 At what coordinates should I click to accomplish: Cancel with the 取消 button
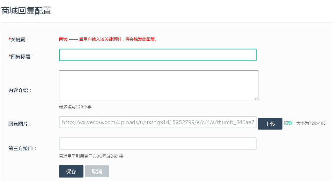point(97,171)
